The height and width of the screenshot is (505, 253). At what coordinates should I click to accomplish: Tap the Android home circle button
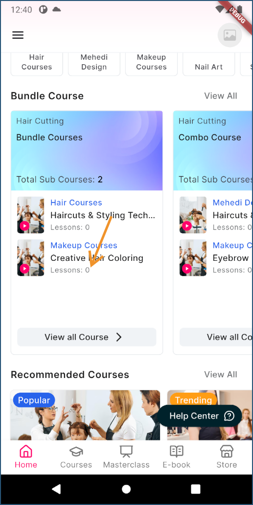coord(126,489)
